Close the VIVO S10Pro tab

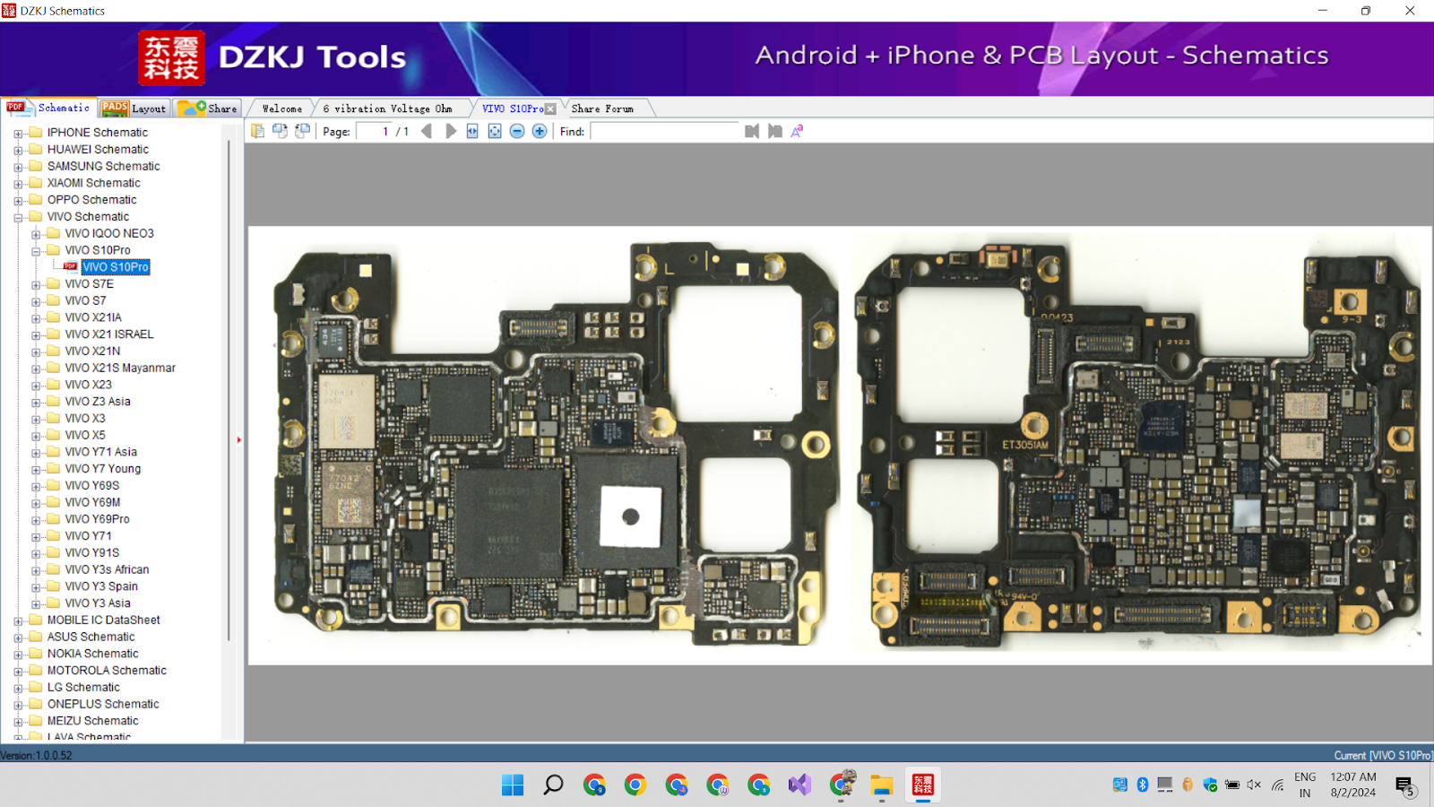coord(550,108)
